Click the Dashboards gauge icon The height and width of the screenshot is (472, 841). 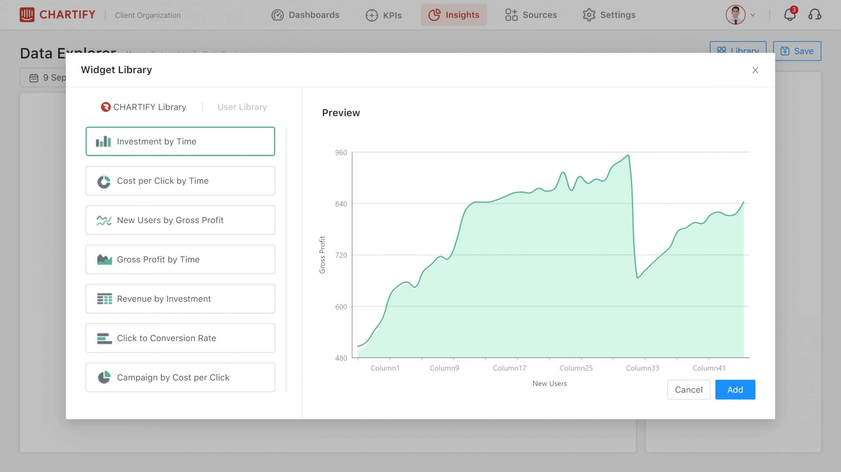[x=278, y=15]
